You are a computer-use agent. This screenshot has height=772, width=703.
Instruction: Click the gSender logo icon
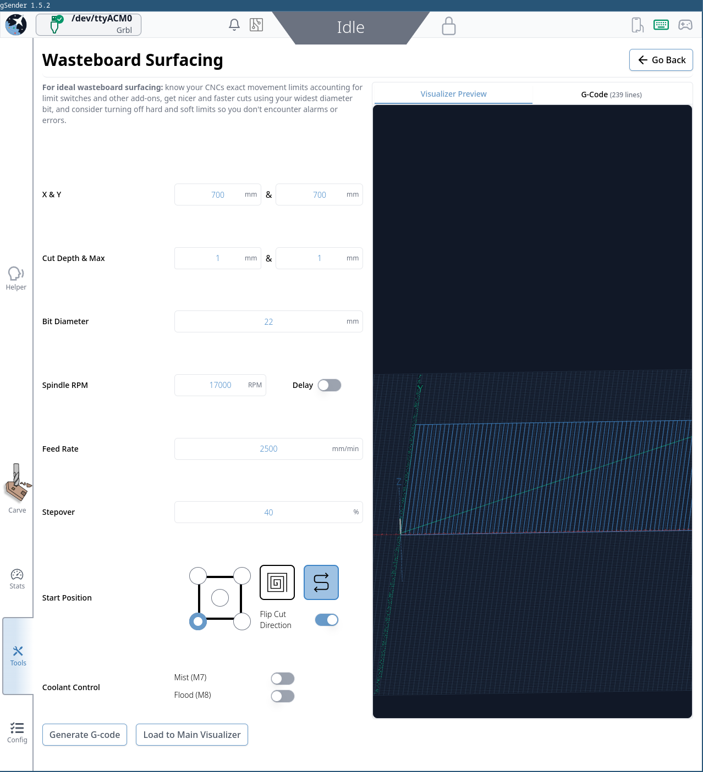(16, 25)
